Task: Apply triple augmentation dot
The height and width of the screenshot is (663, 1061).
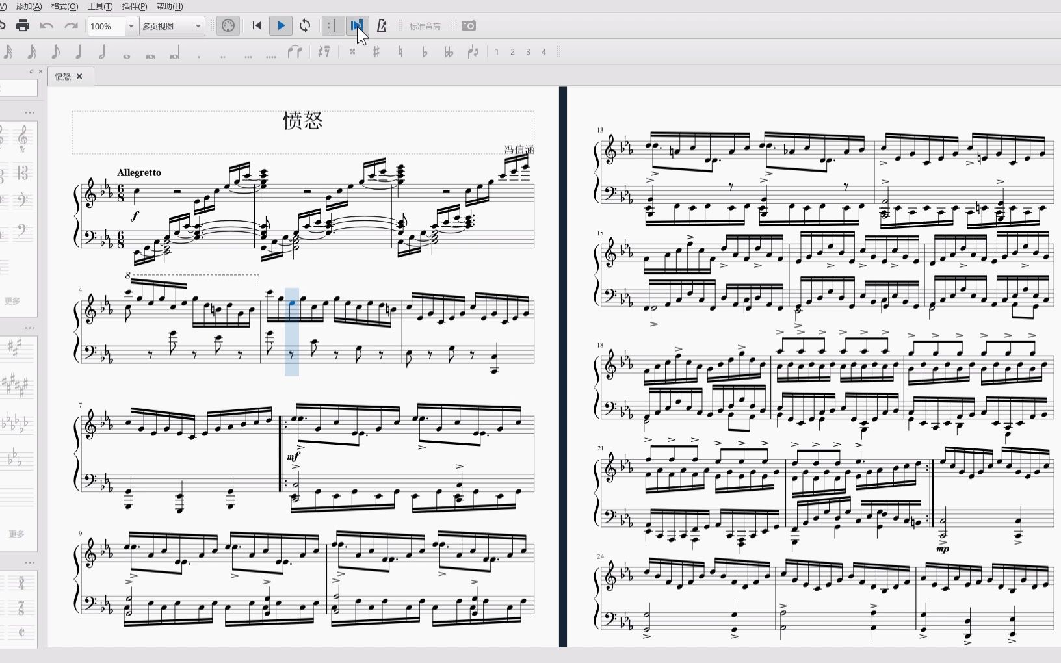Action: coord(248,57)
